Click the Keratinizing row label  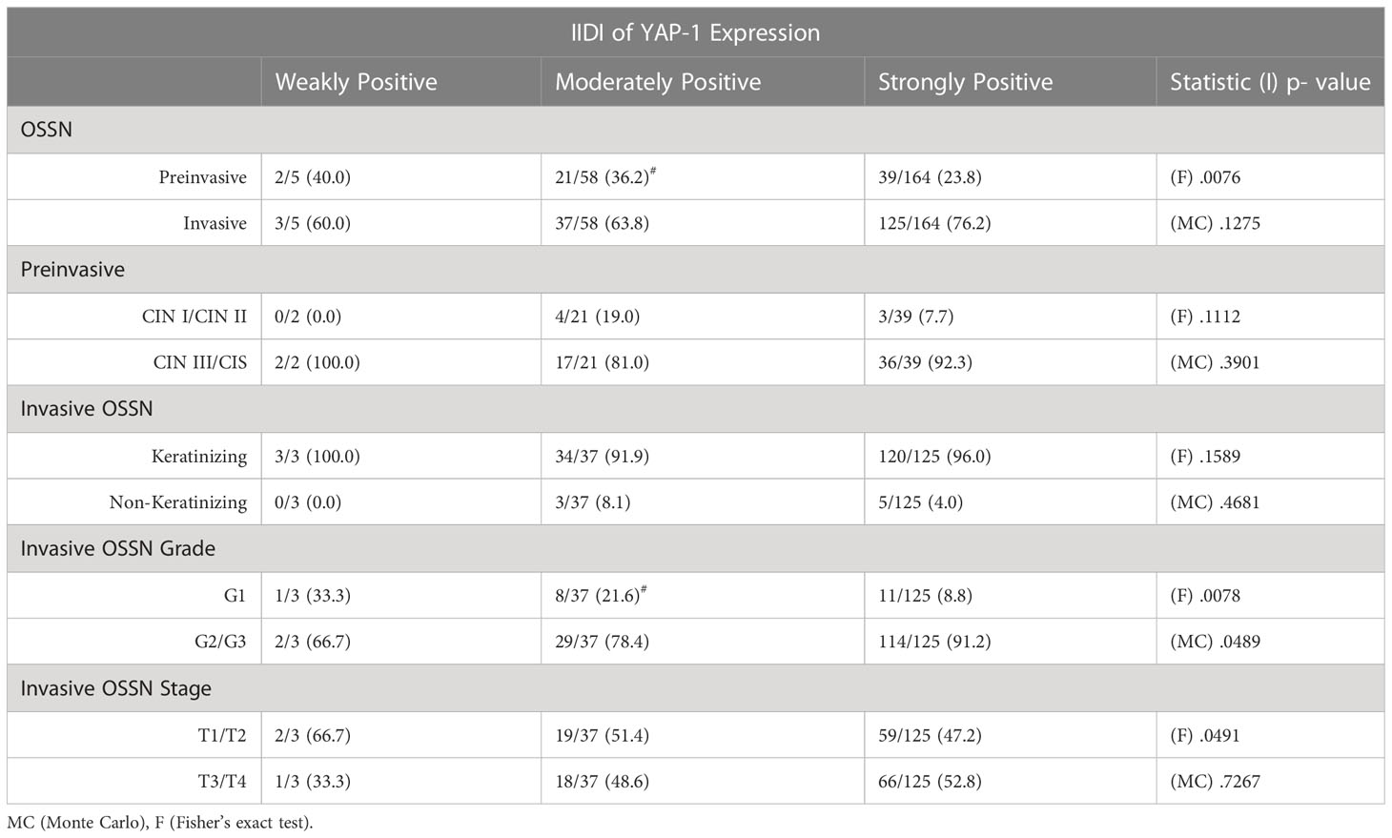(x=198, y=457)
